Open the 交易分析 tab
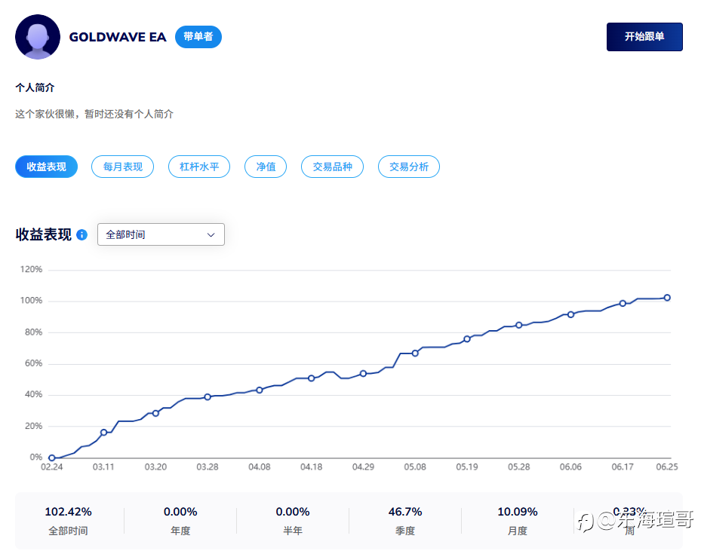The height and width of the screenshot is (554, 701). click(409, 167)
